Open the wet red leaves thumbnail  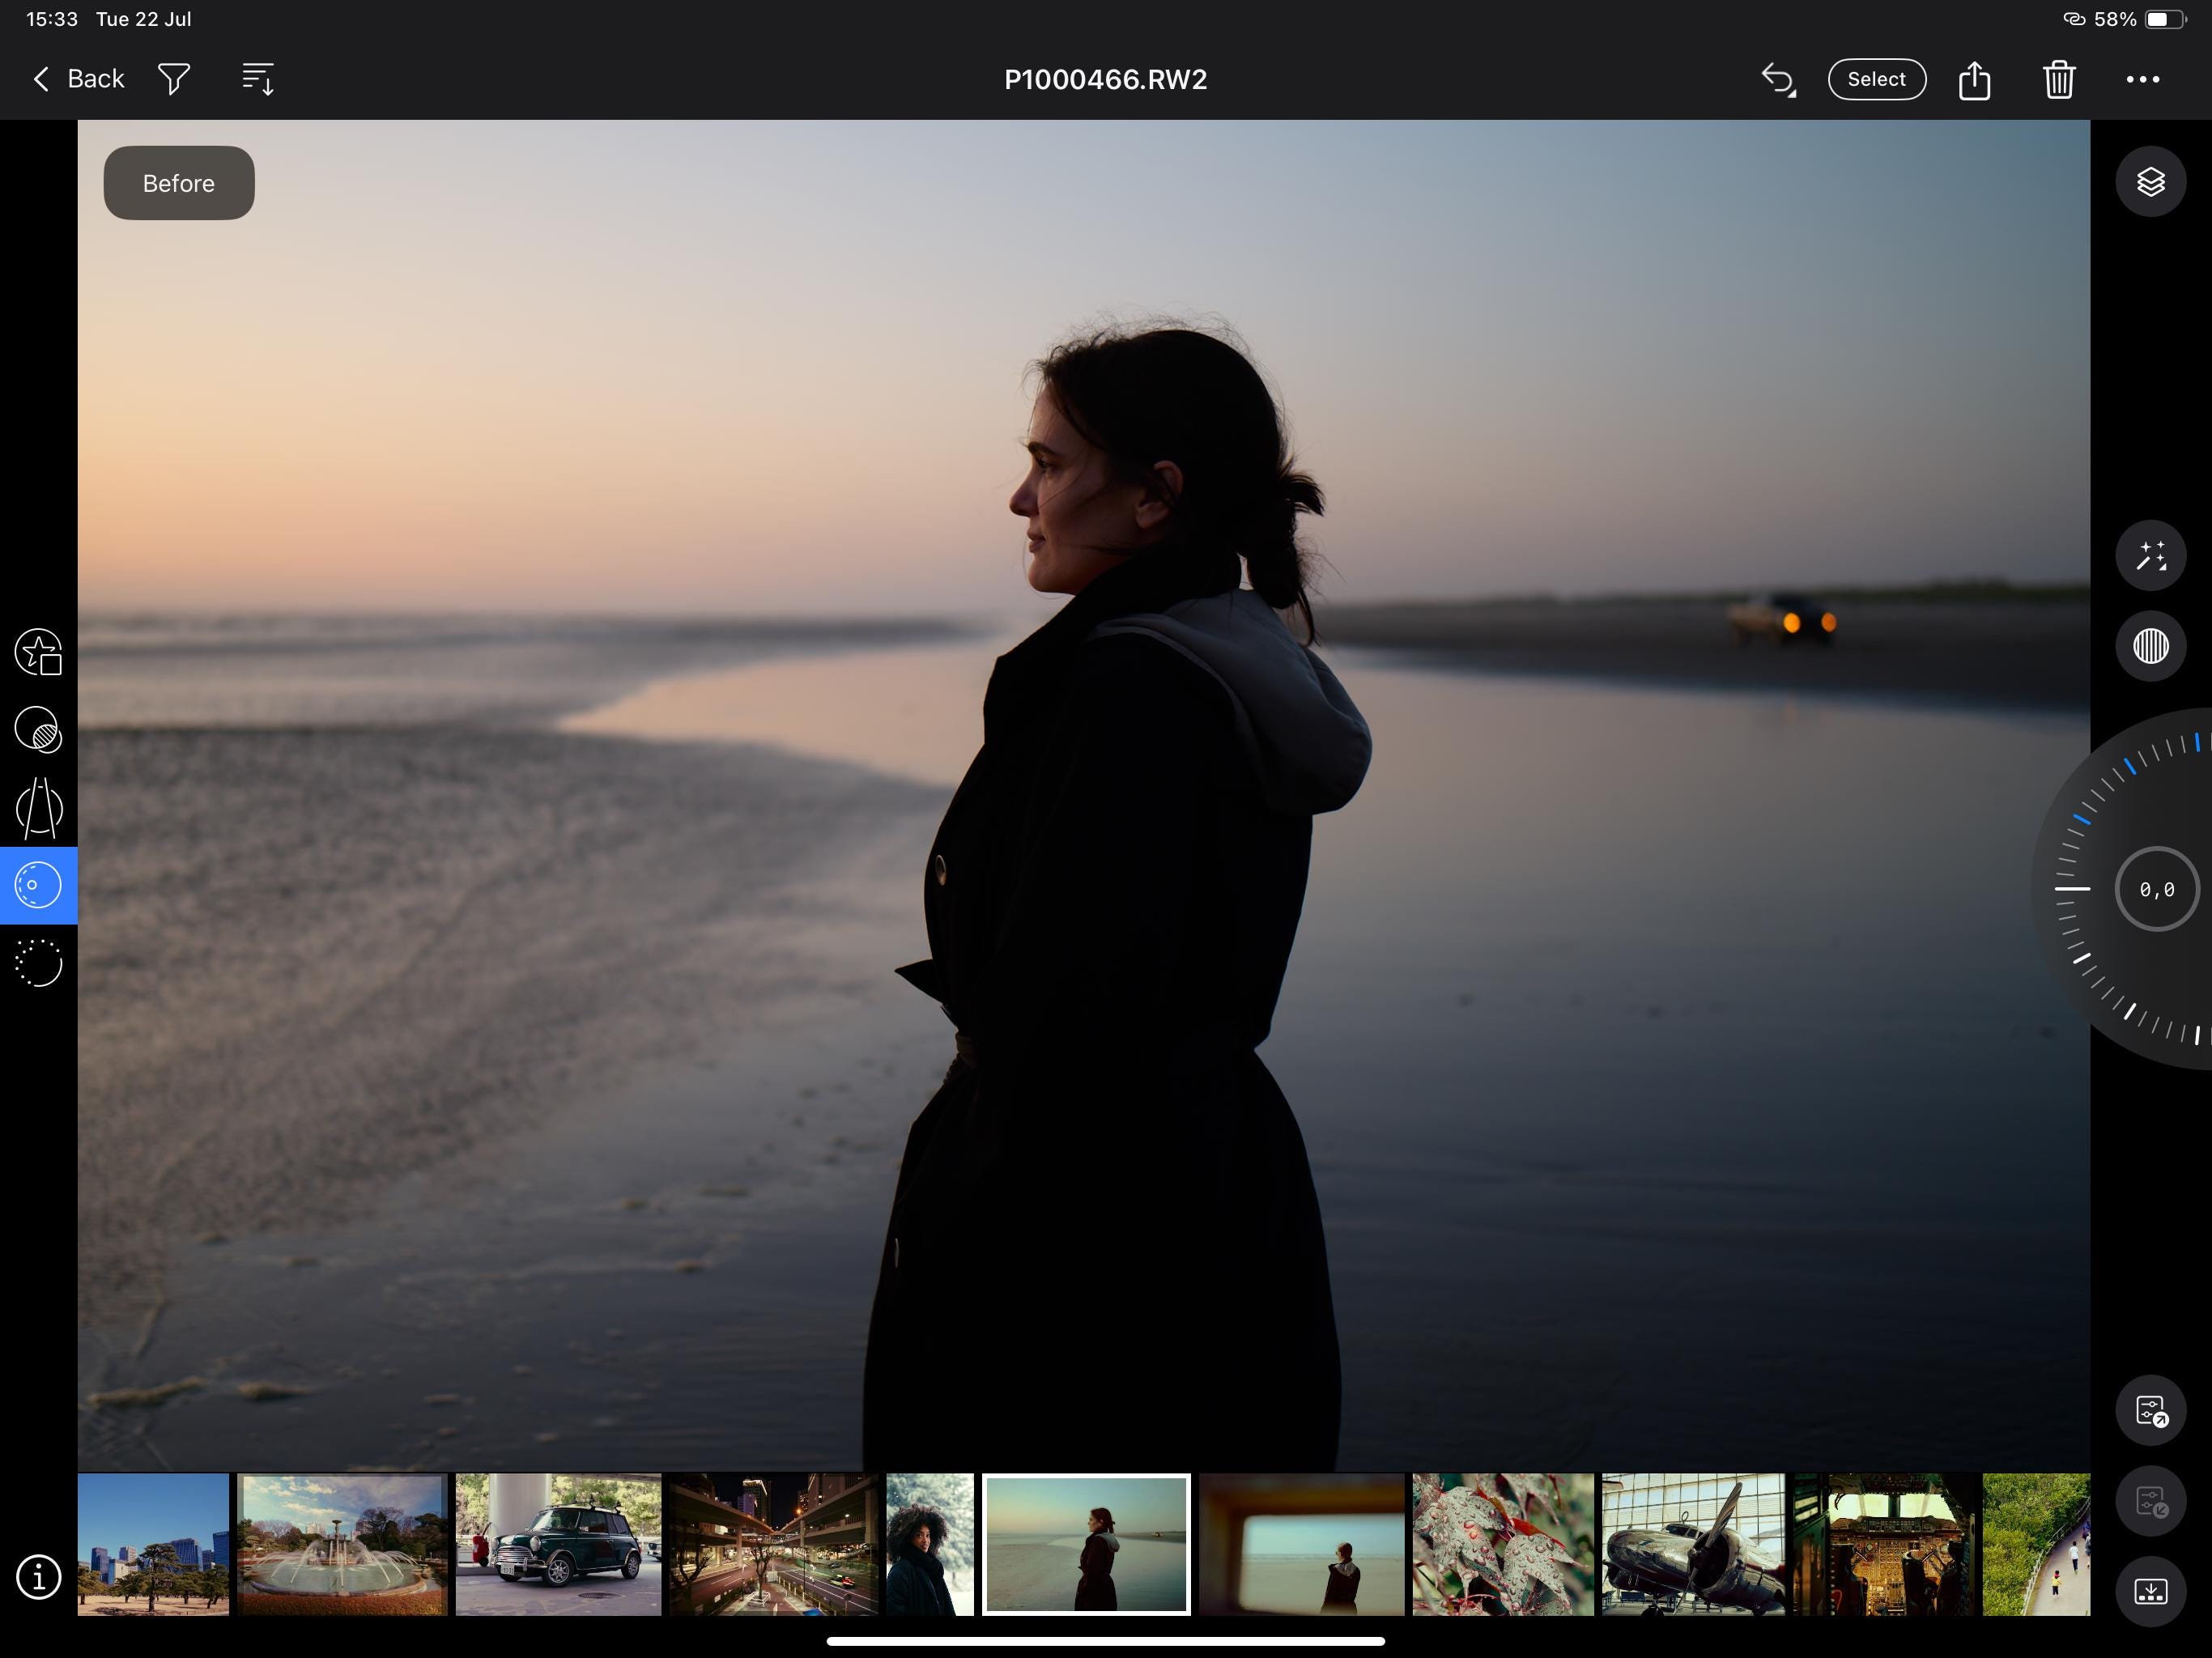click(1503, 1544)
